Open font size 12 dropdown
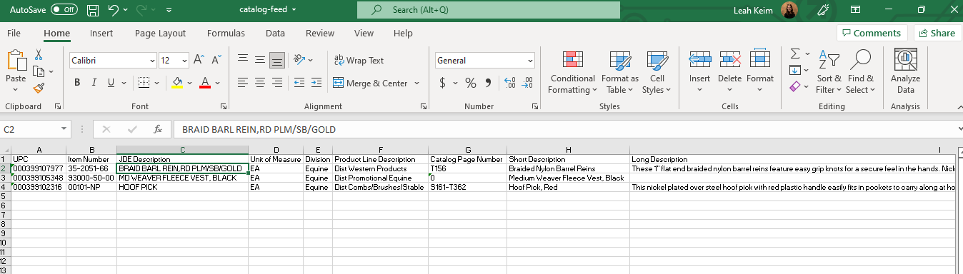The height and width of the screenshot is (274, 963). (184, 61)
